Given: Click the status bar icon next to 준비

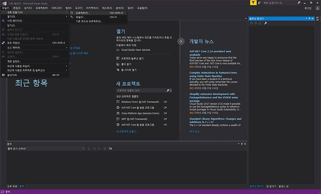Looking at the screenshot, I should (x=3, y=192).
